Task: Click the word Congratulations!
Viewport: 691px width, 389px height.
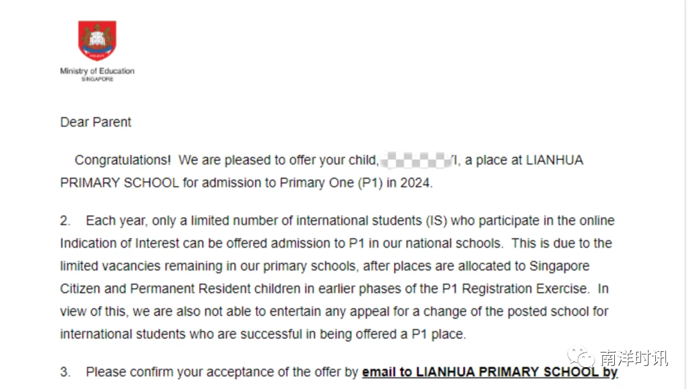Action: point(122,160)
